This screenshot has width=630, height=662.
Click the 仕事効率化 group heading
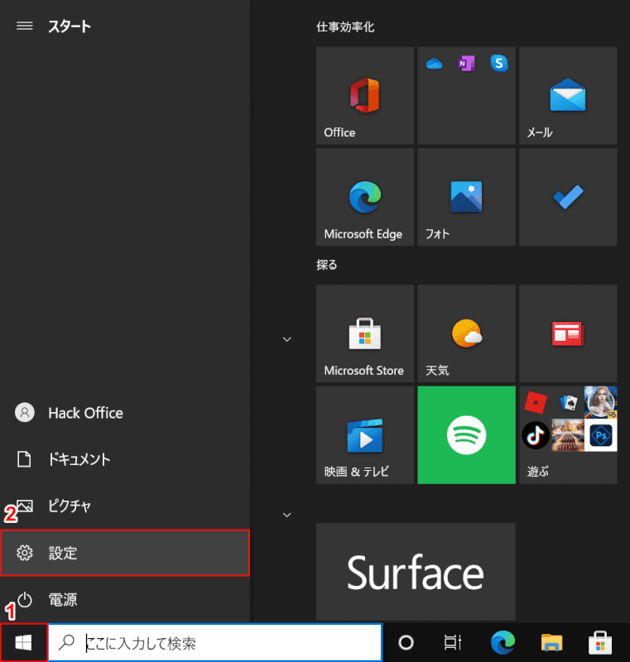(345, 27)
